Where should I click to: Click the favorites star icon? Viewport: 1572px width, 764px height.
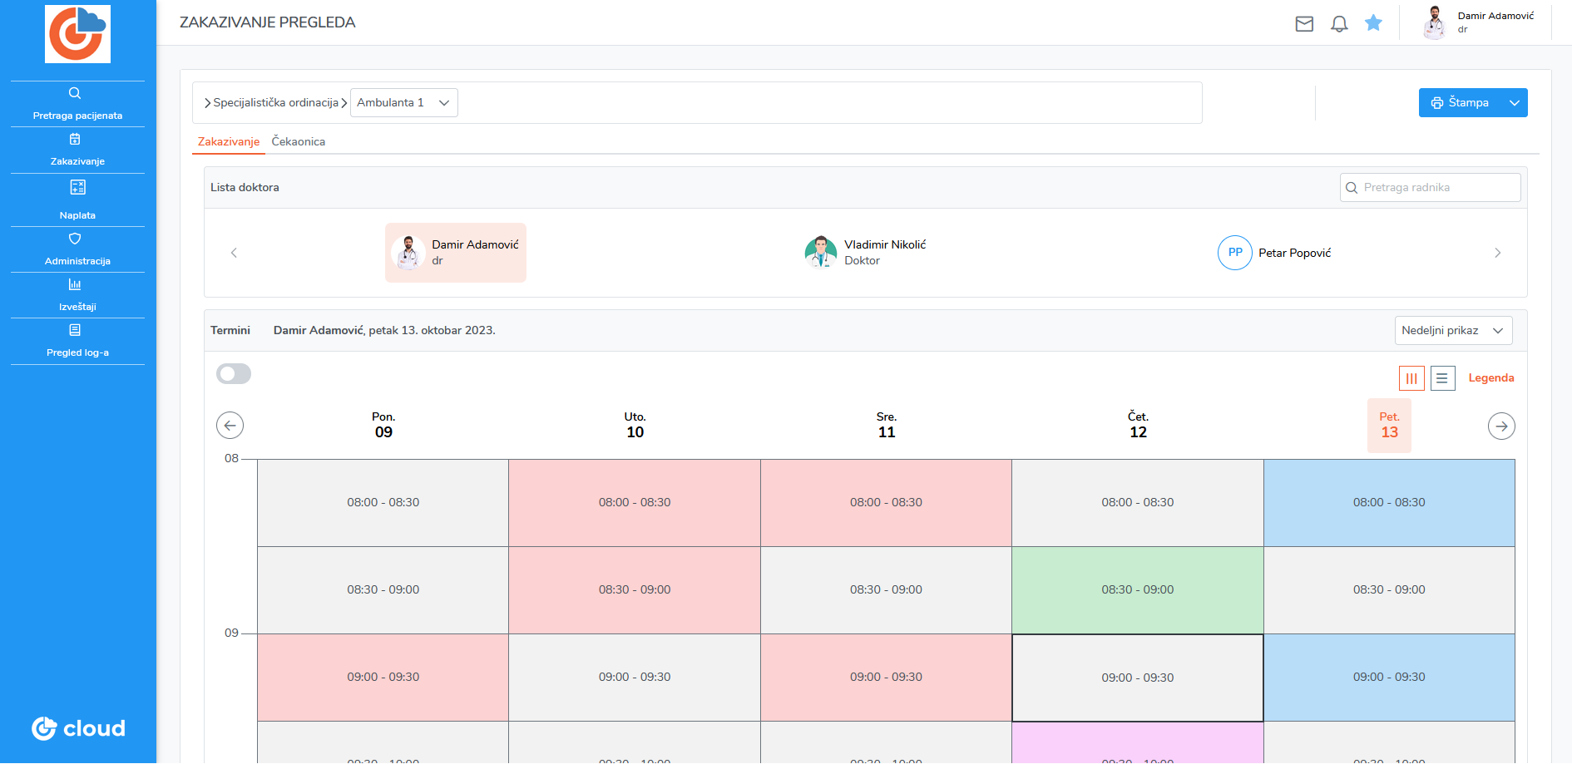(x=1373, y=23)
